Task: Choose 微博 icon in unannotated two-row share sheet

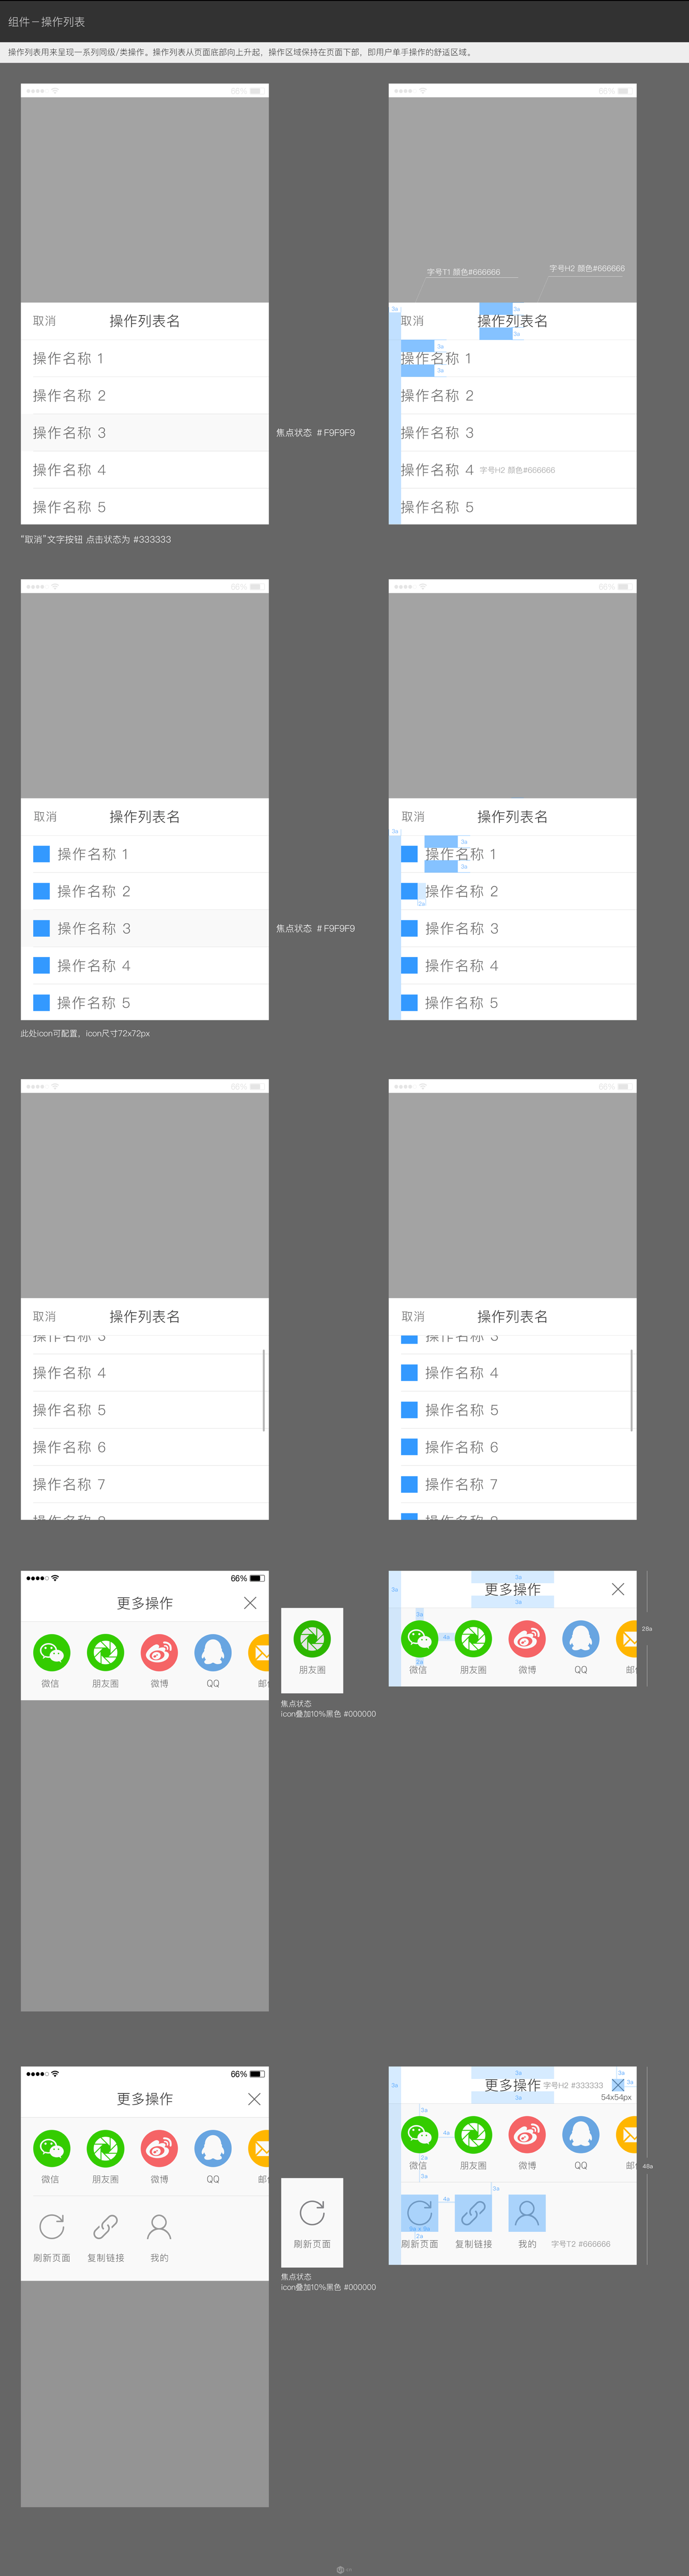Action: 159,2148
